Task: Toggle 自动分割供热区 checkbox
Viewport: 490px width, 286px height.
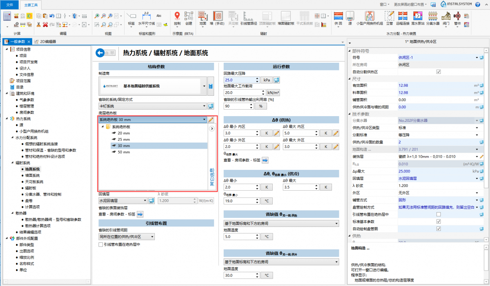Action: pos(439,72)
